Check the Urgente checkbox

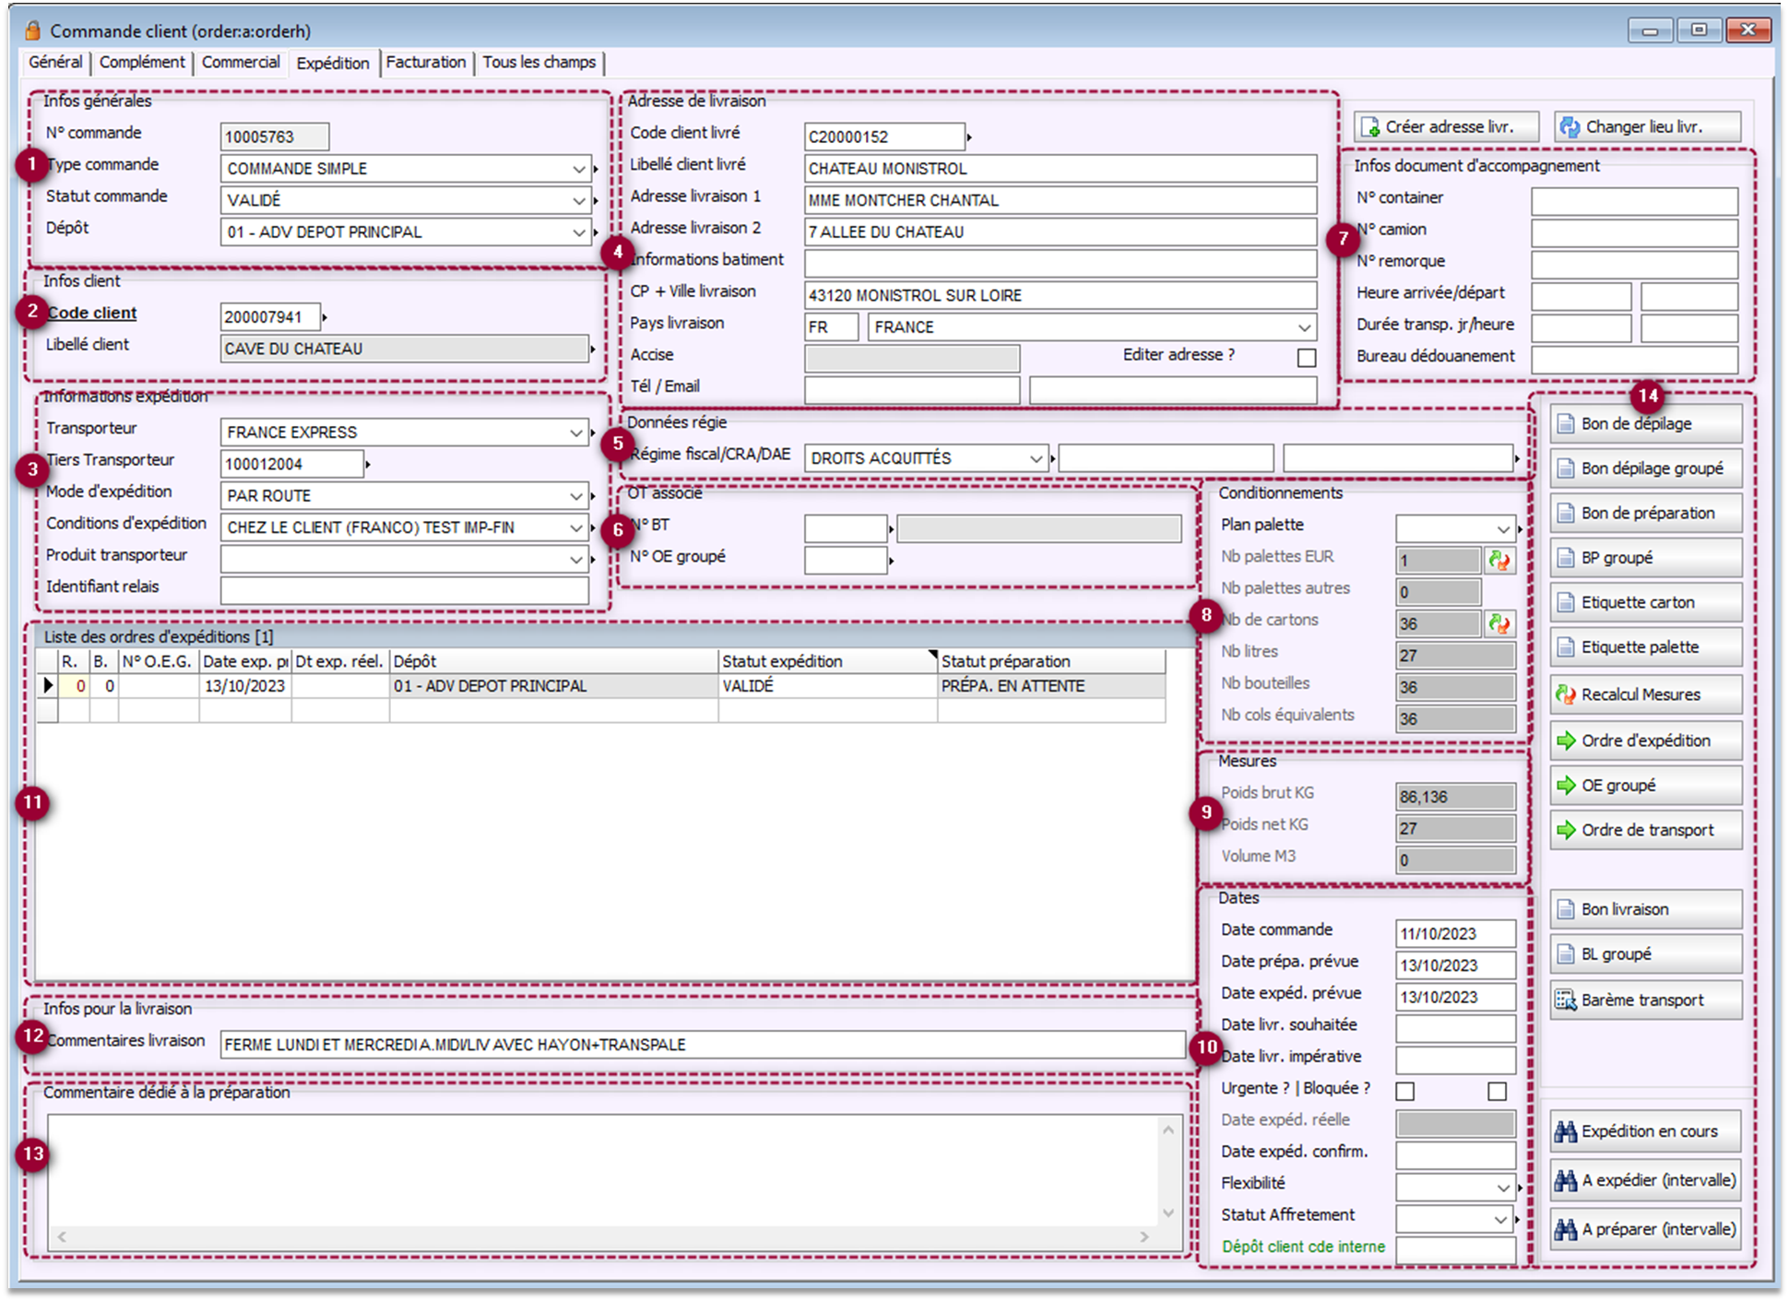(1404, 1091)
